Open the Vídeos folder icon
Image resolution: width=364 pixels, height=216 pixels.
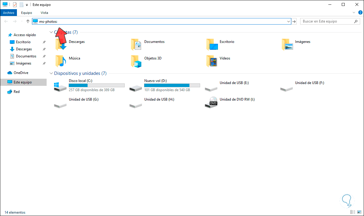[x=211, y=61]
